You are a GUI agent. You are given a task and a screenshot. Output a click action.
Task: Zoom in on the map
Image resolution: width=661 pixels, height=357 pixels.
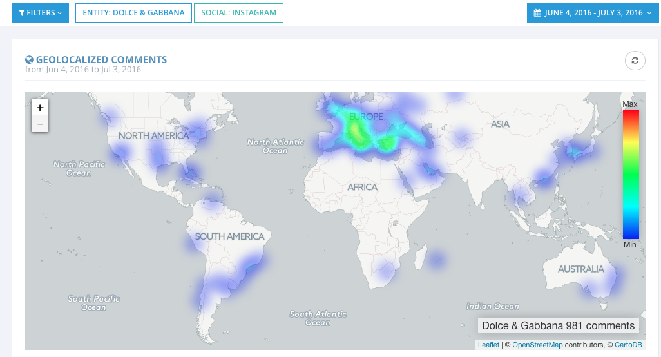point(40,108)
